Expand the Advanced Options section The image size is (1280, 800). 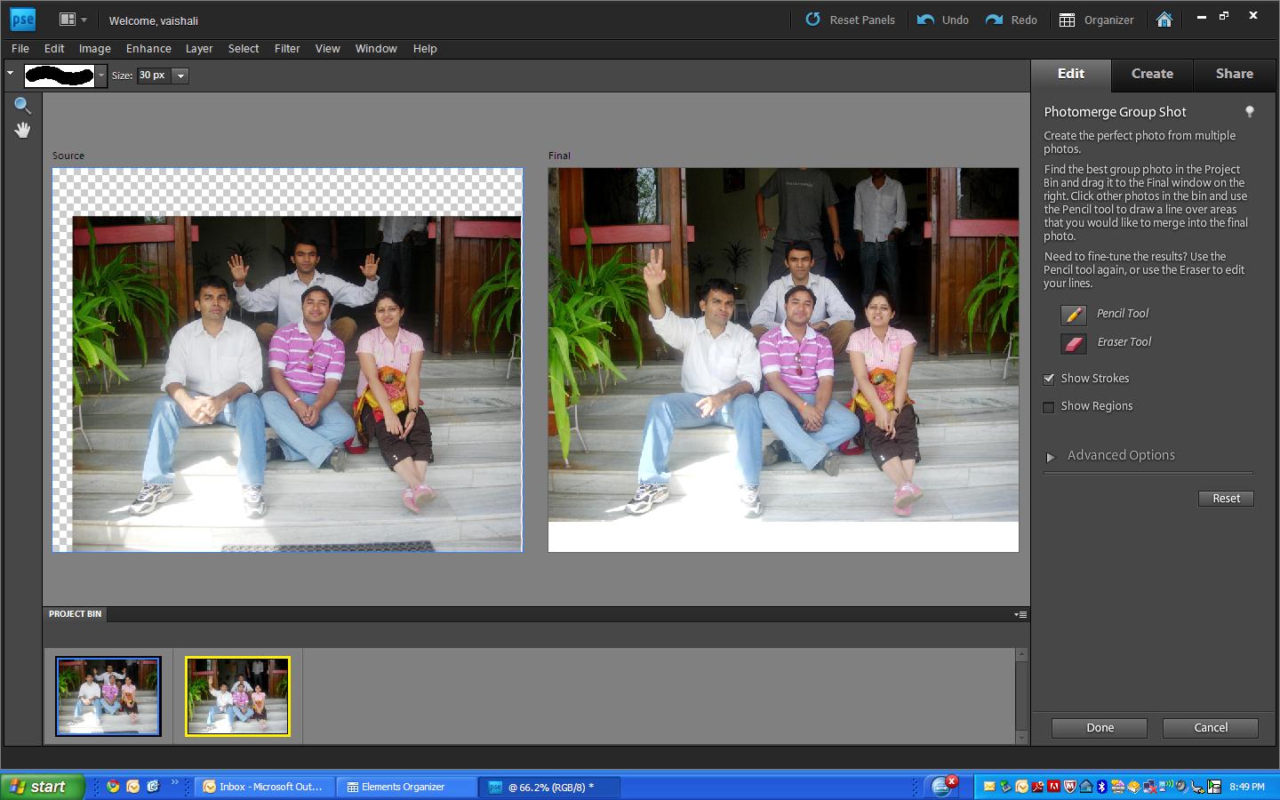click(1052, 456)
